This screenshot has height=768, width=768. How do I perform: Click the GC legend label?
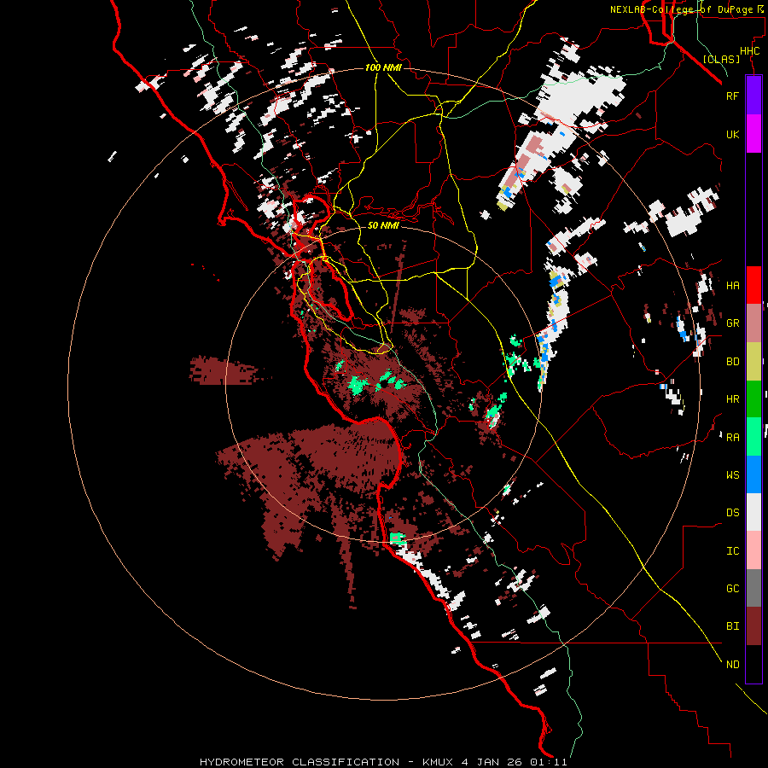(x=732, y=589)
